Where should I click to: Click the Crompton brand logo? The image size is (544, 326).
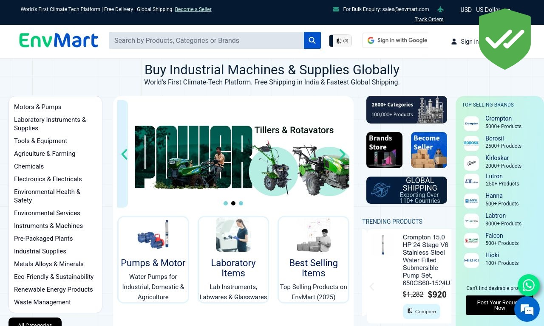click(471, 124)
